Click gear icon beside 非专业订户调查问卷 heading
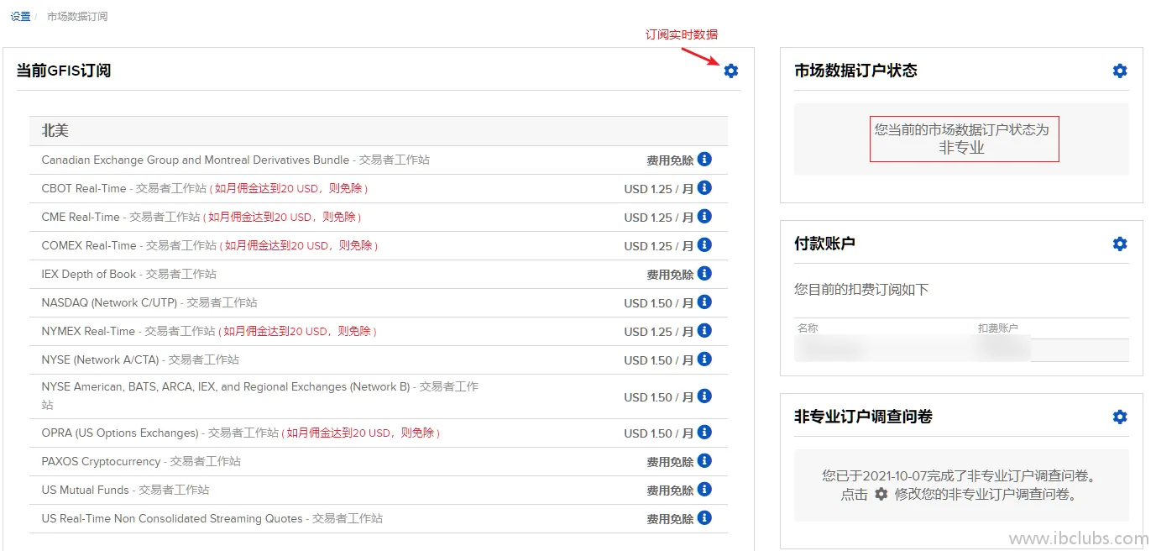This screenshot has width=1156, height=551. [1119, 417]
